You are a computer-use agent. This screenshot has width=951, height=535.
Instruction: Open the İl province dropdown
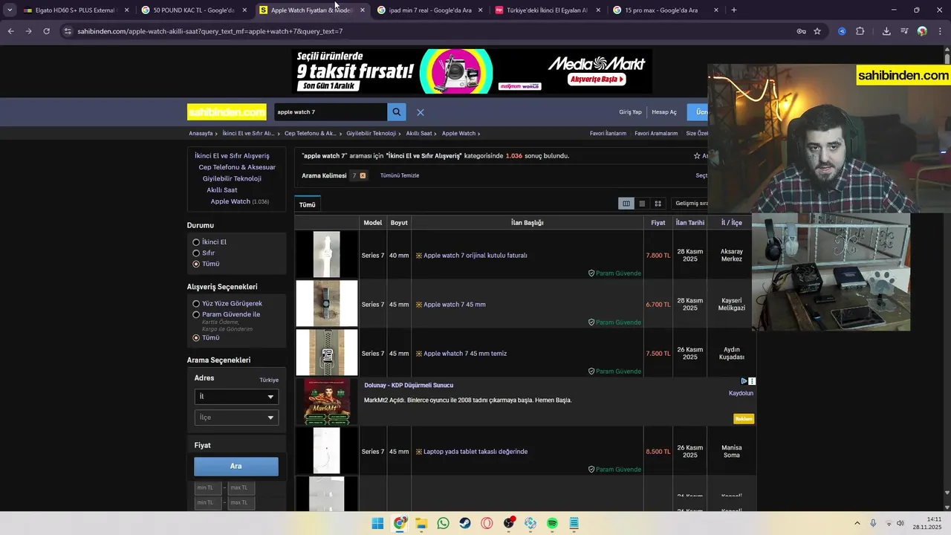236,397
